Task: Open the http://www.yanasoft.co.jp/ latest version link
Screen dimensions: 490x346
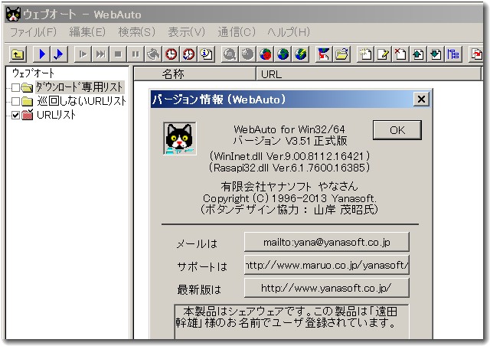Action: click(326, 288)
